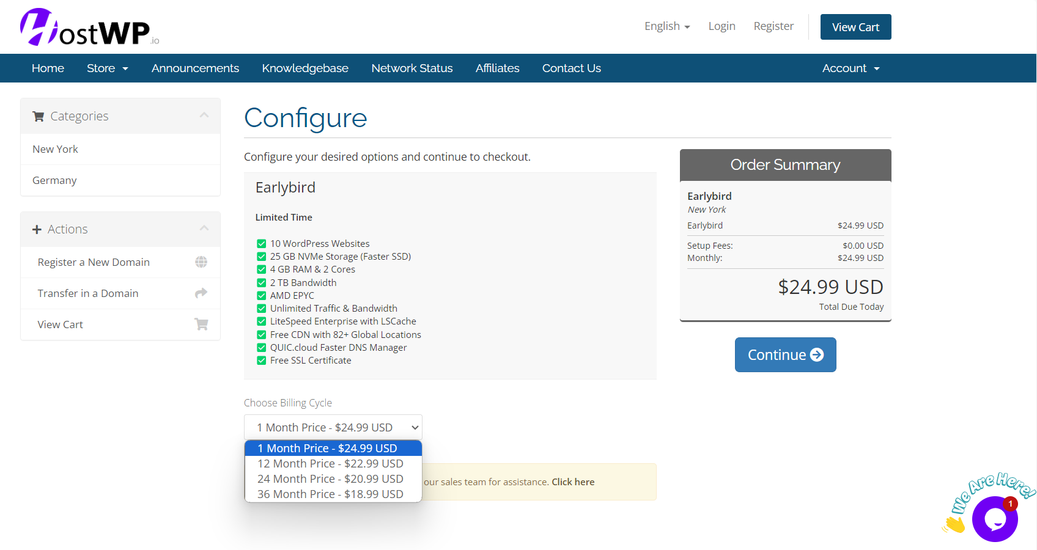Image resolution: width=1037 pixels, height=550 pixels.
Task: Open the English language dropdown
Action: (x=667, y=26)
